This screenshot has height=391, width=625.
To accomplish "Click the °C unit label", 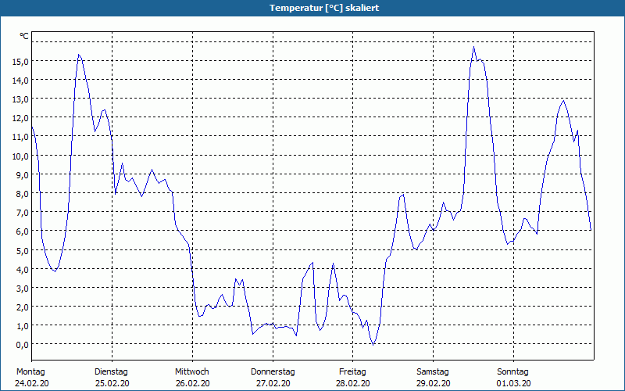I will [24, 36].
